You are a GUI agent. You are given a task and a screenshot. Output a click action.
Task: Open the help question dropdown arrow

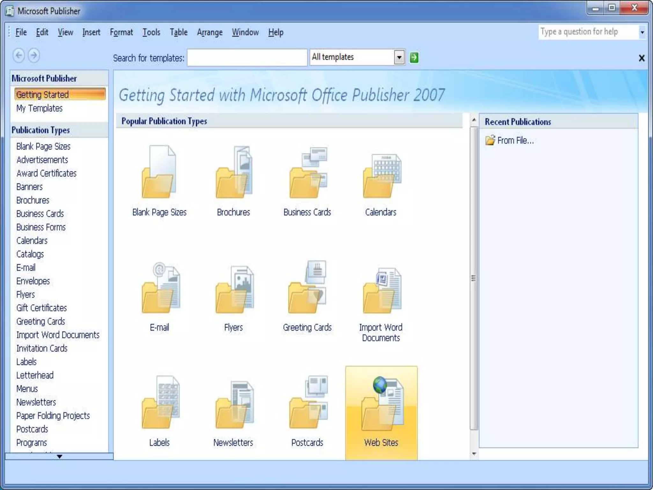tap(642, 32)
